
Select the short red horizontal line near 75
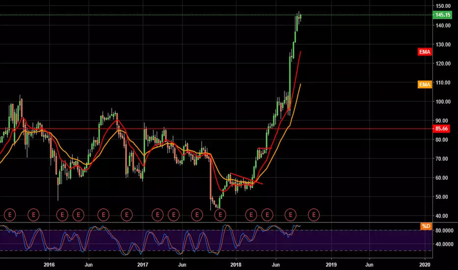[265, 148]
